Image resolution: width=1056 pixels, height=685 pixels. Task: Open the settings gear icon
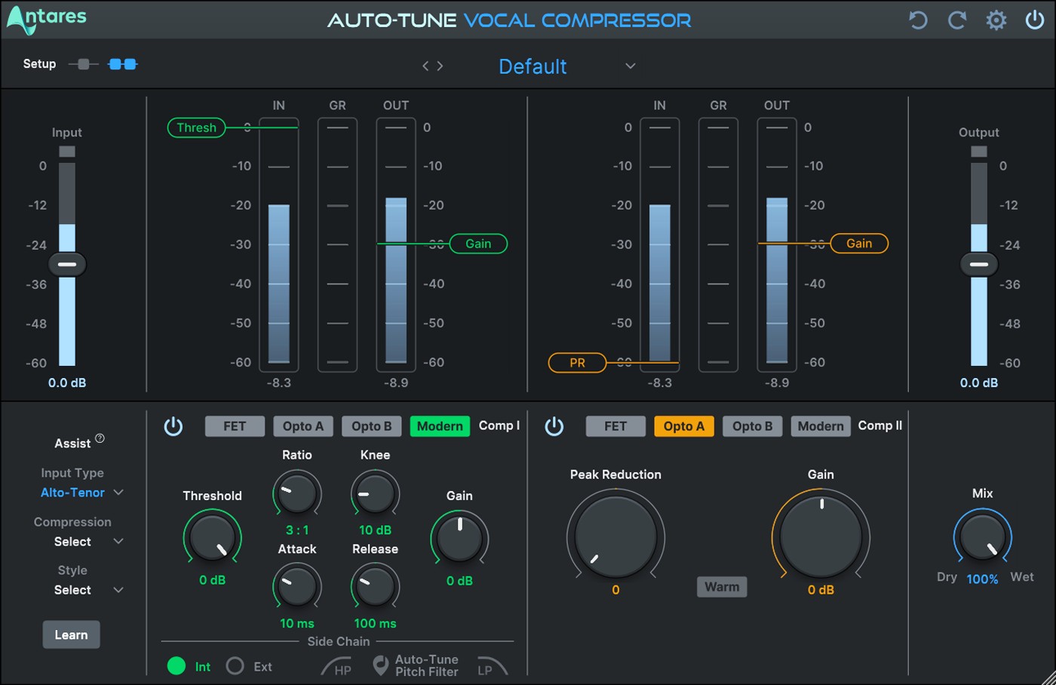click(996, 20)
